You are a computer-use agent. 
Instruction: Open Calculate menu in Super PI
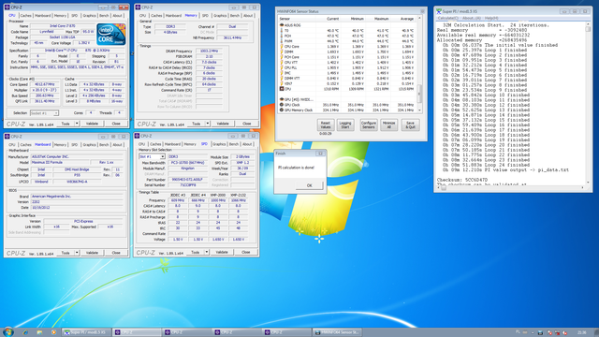click(x=448, y=18)
